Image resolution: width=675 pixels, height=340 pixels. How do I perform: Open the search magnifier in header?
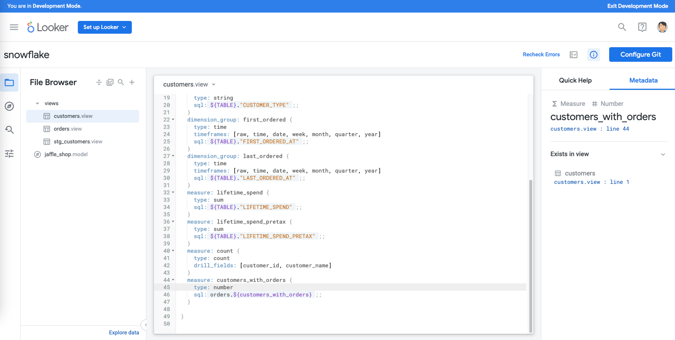pos(622,27)
